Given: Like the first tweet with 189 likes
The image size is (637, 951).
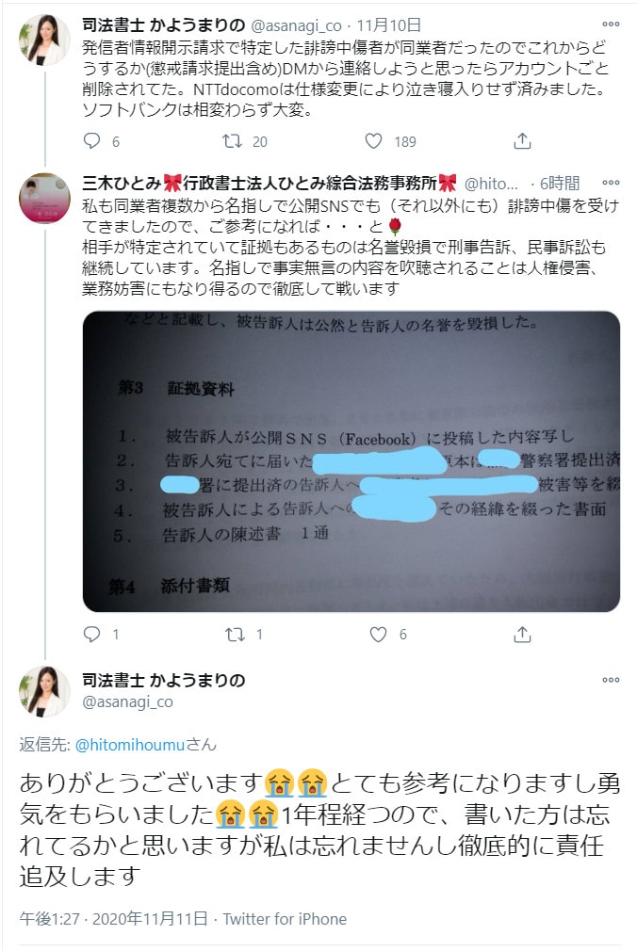Looking at the screenshot, I should tap(373, 140).
